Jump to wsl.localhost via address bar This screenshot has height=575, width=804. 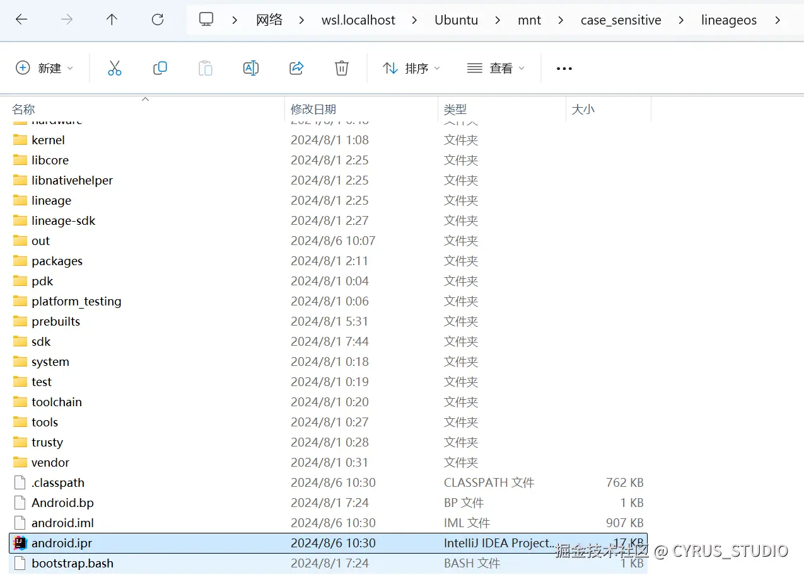tap(358, 20)
